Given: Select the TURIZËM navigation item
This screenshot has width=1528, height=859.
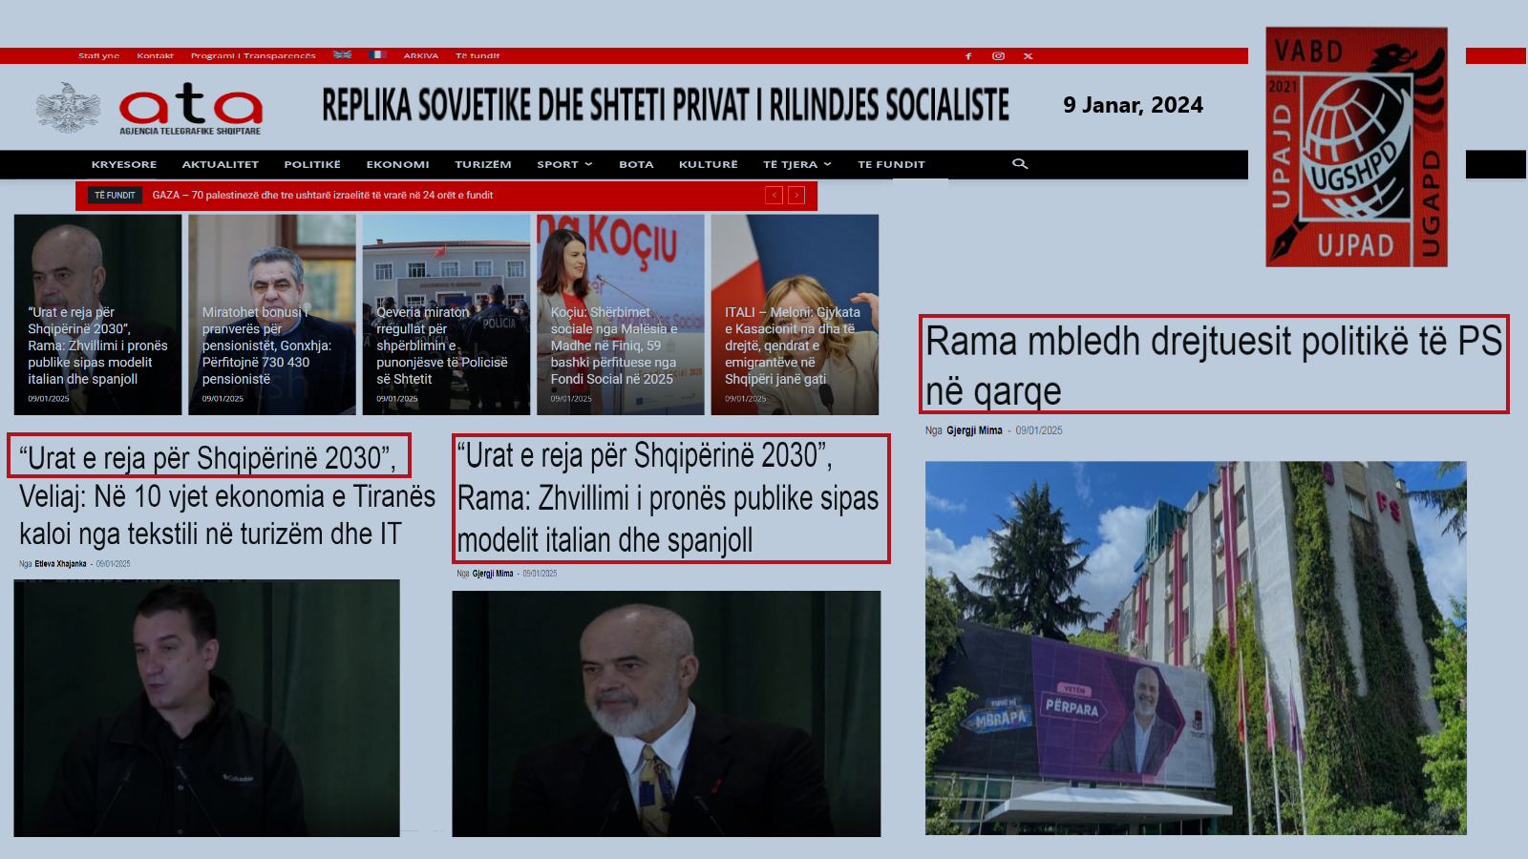Looking at the screenshot, I should [483, 165].
